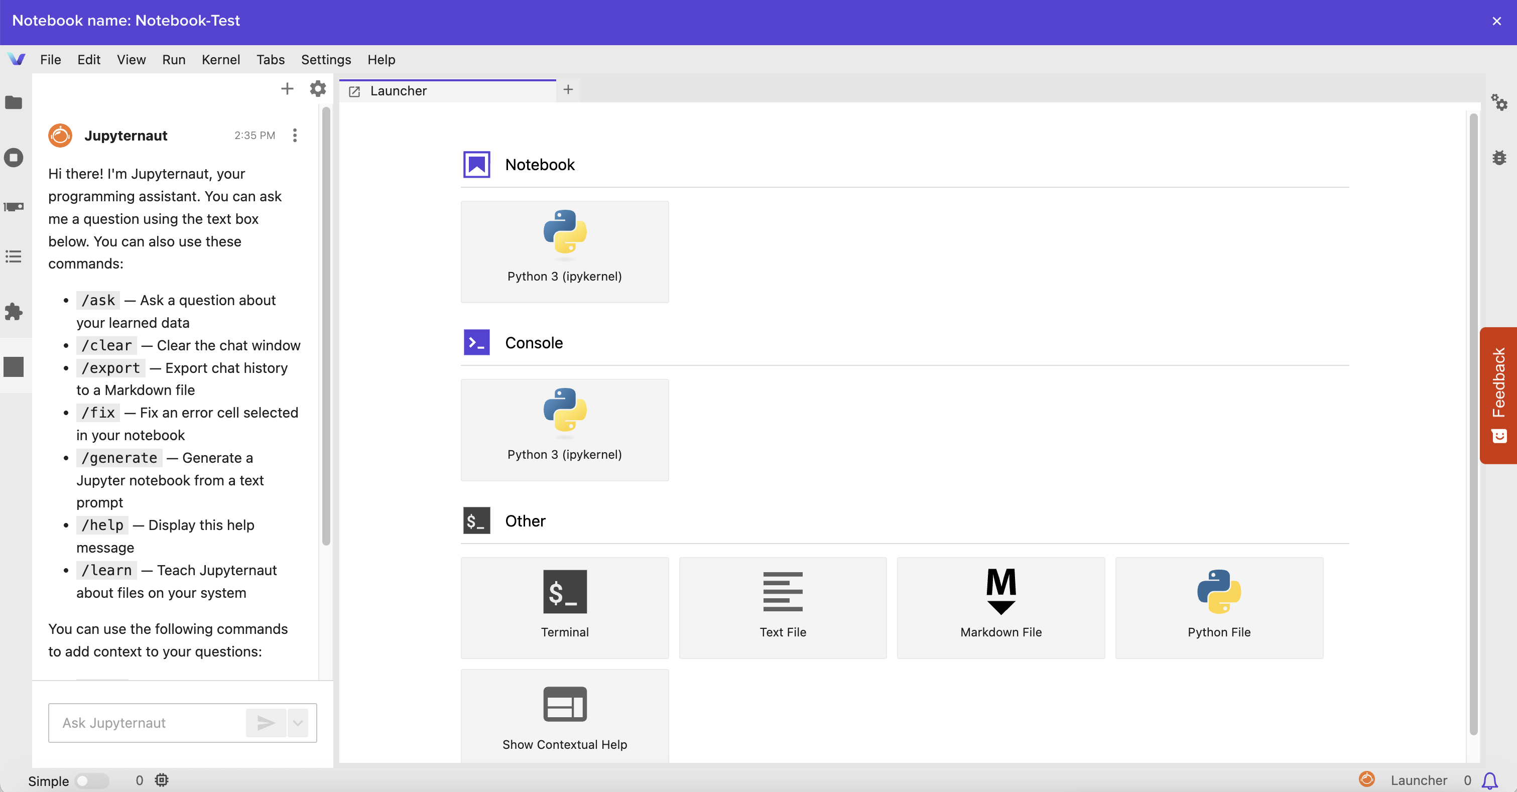
Task: Click Jupyternaut icon in status bar
Action: (1367, 779)
